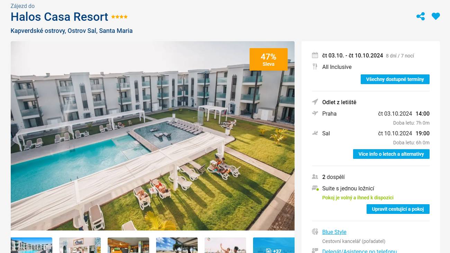
Task: Click the calendar icon next to dates
Action: (315, 55)
